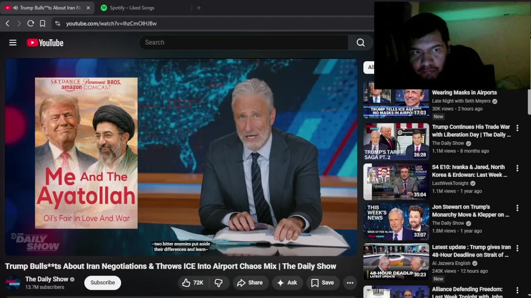
Task: Open the S4 E10 Ivanka & Jared thumbnail
Action: point(396,182)
